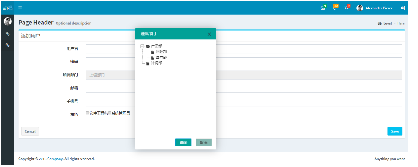Click the Cancel button on the form
The image size is (418, 167).
tap(30, 131)
